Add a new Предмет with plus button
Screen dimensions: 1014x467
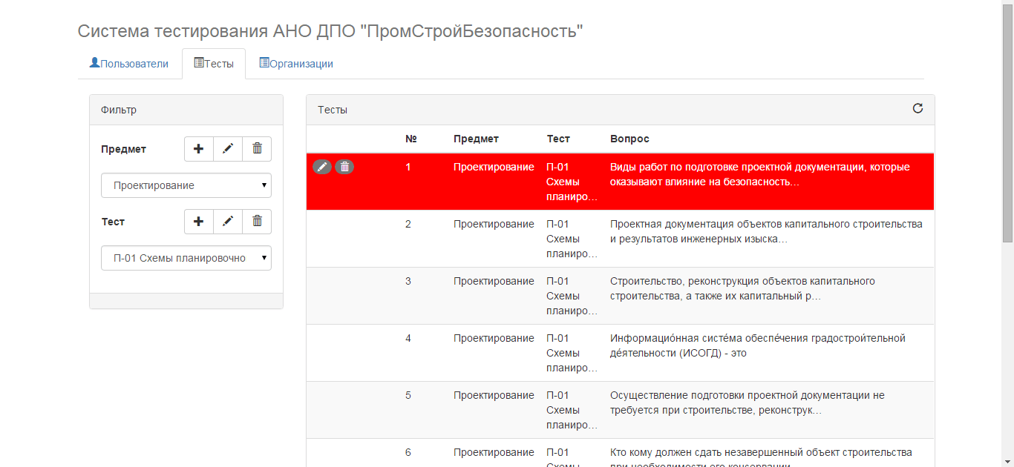(x=198, y=149)
